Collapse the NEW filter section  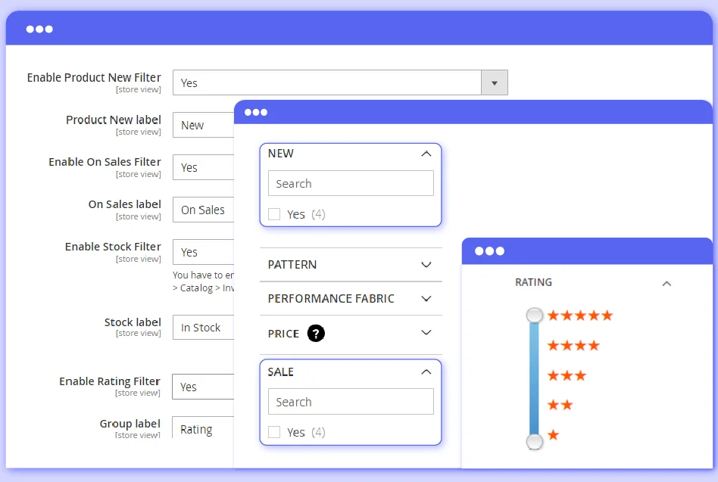426,154
